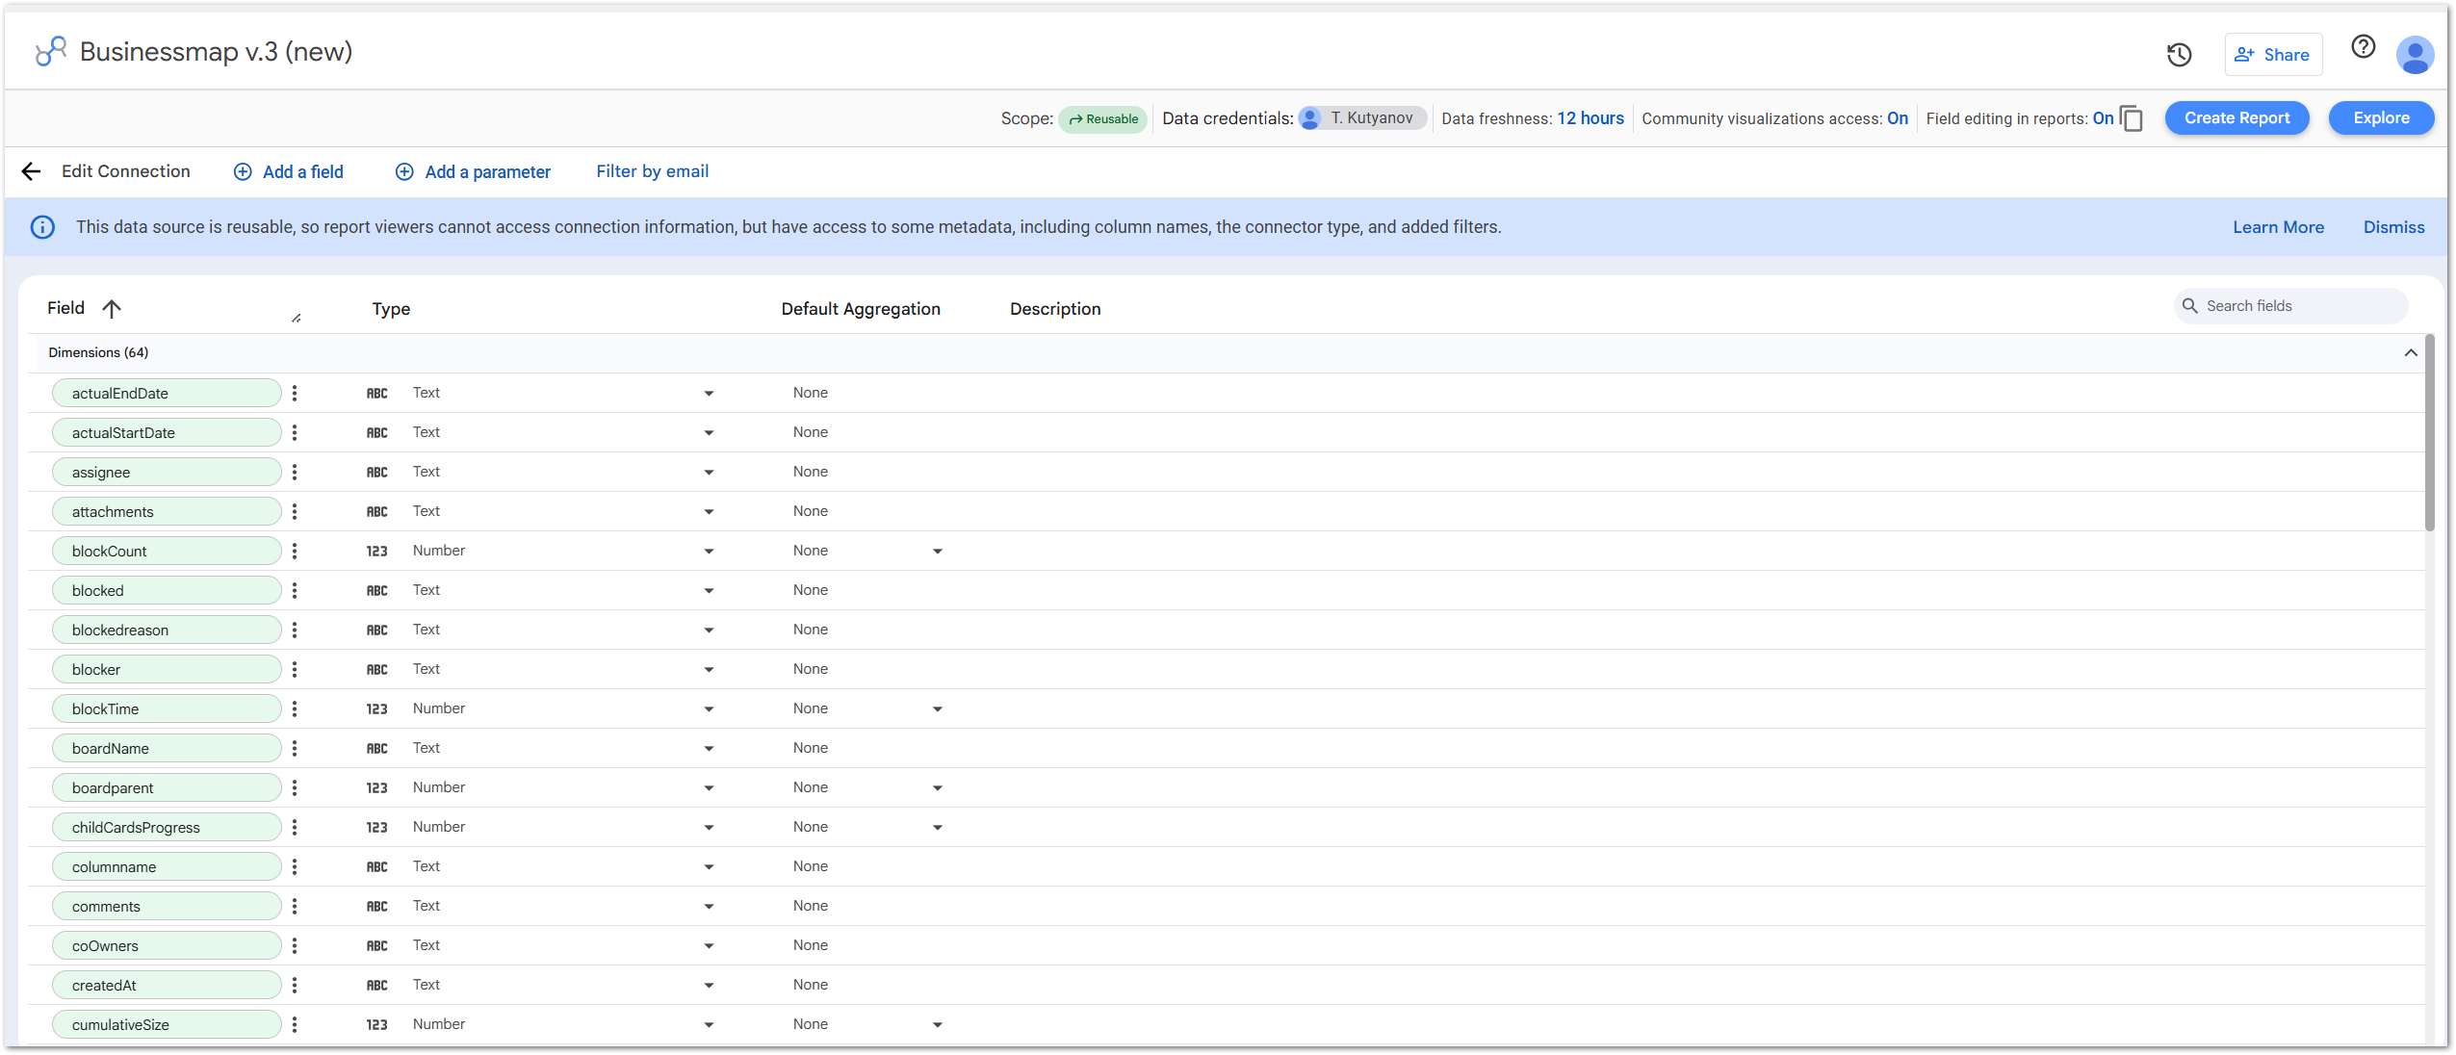Screen dimensions: 2456x1055
Task: Open Type dropdown for actualEndDate field
Action: pos(709,393)
